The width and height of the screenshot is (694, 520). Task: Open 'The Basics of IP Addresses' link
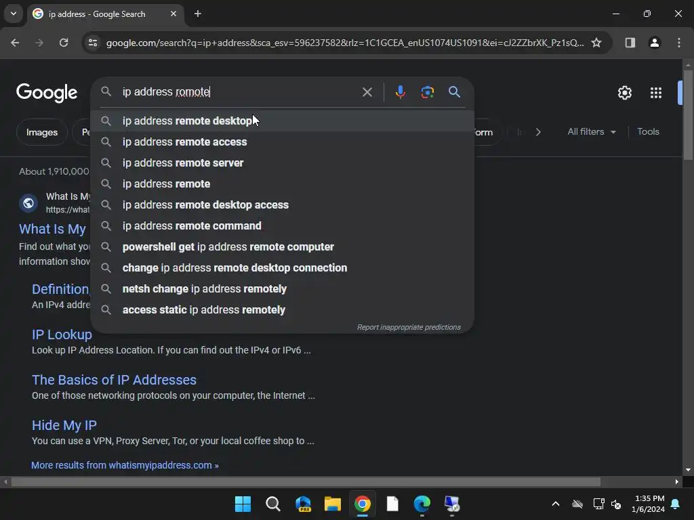114,380
